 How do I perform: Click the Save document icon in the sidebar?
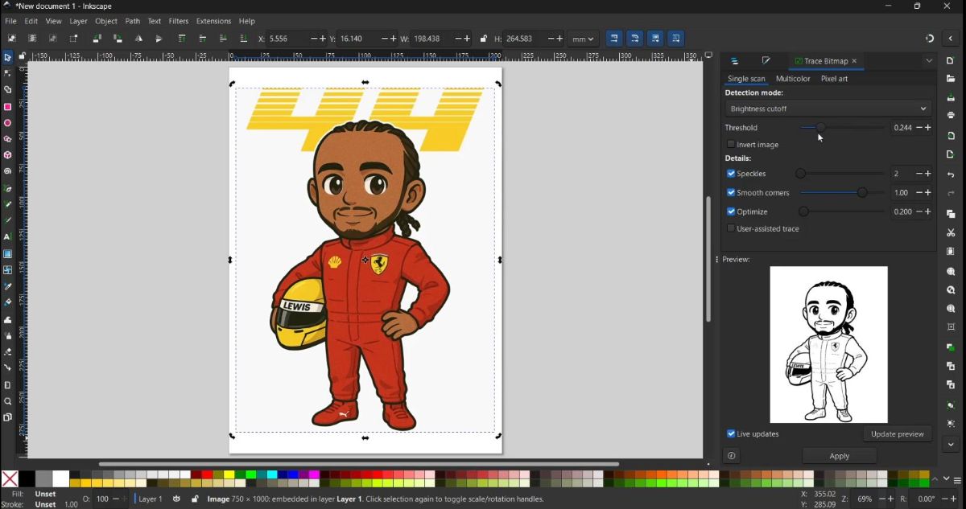[x=951, y=96]
